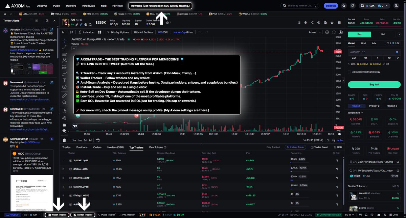Click the search by token field
Image resolution: width=406 pixels, height=218 pixels.
point(300,6)
